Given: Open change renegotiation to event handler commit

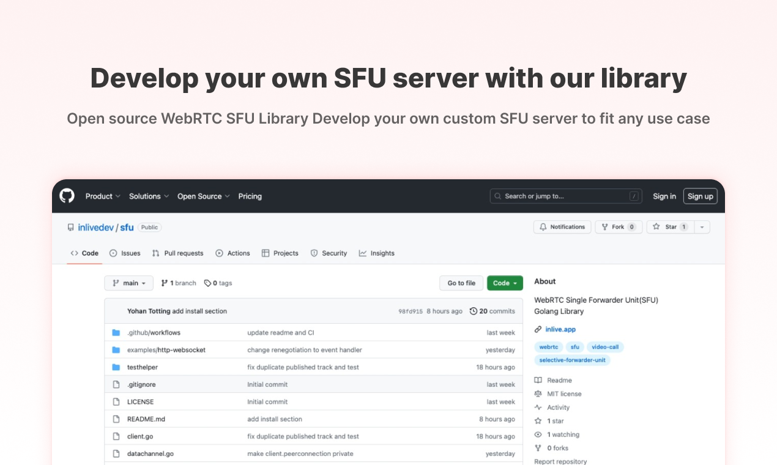Looking at the screenshot, I should pyautogui.click(x=305, y=350).
